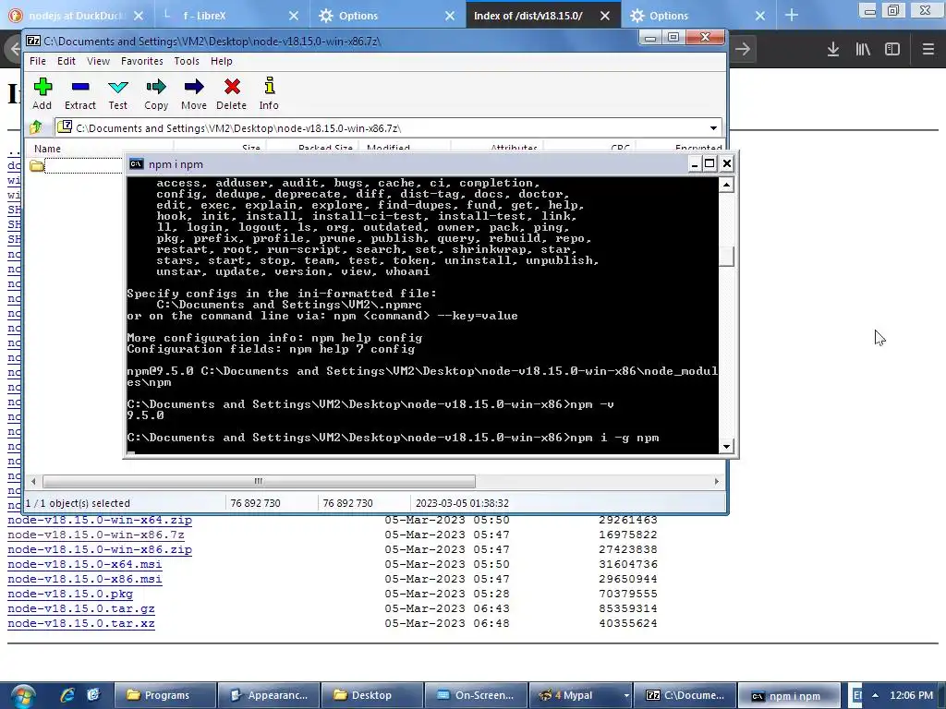Open the Favorites menu in 7-Zip
This screenshot has height=709, width=946.
tap(141, 61)
